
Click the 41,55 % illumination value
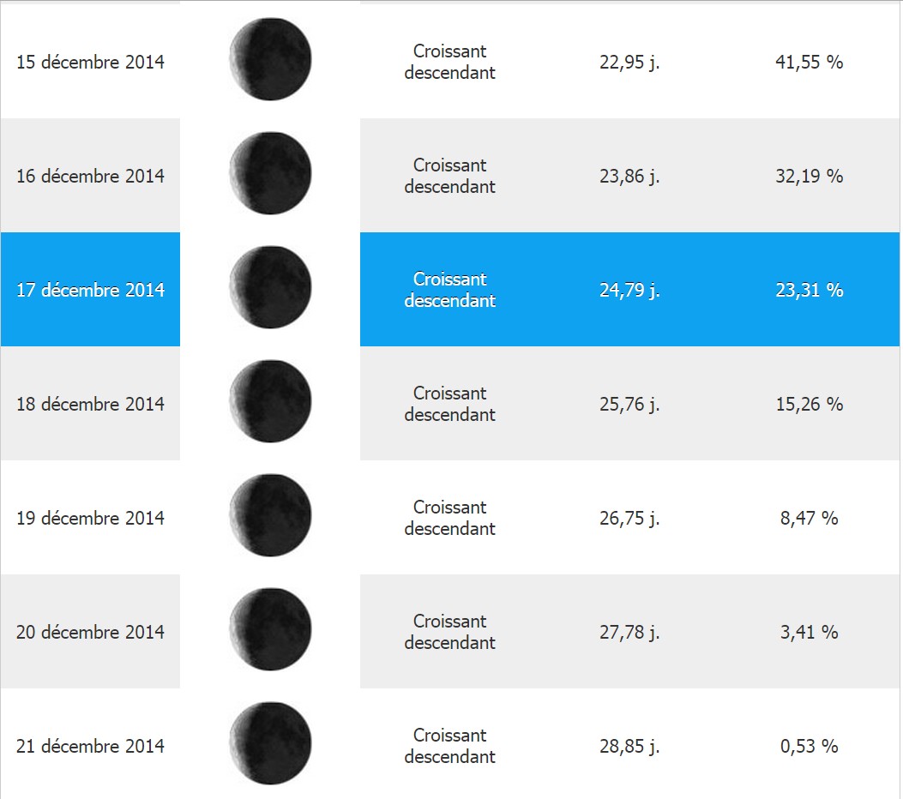click(810, 63)
